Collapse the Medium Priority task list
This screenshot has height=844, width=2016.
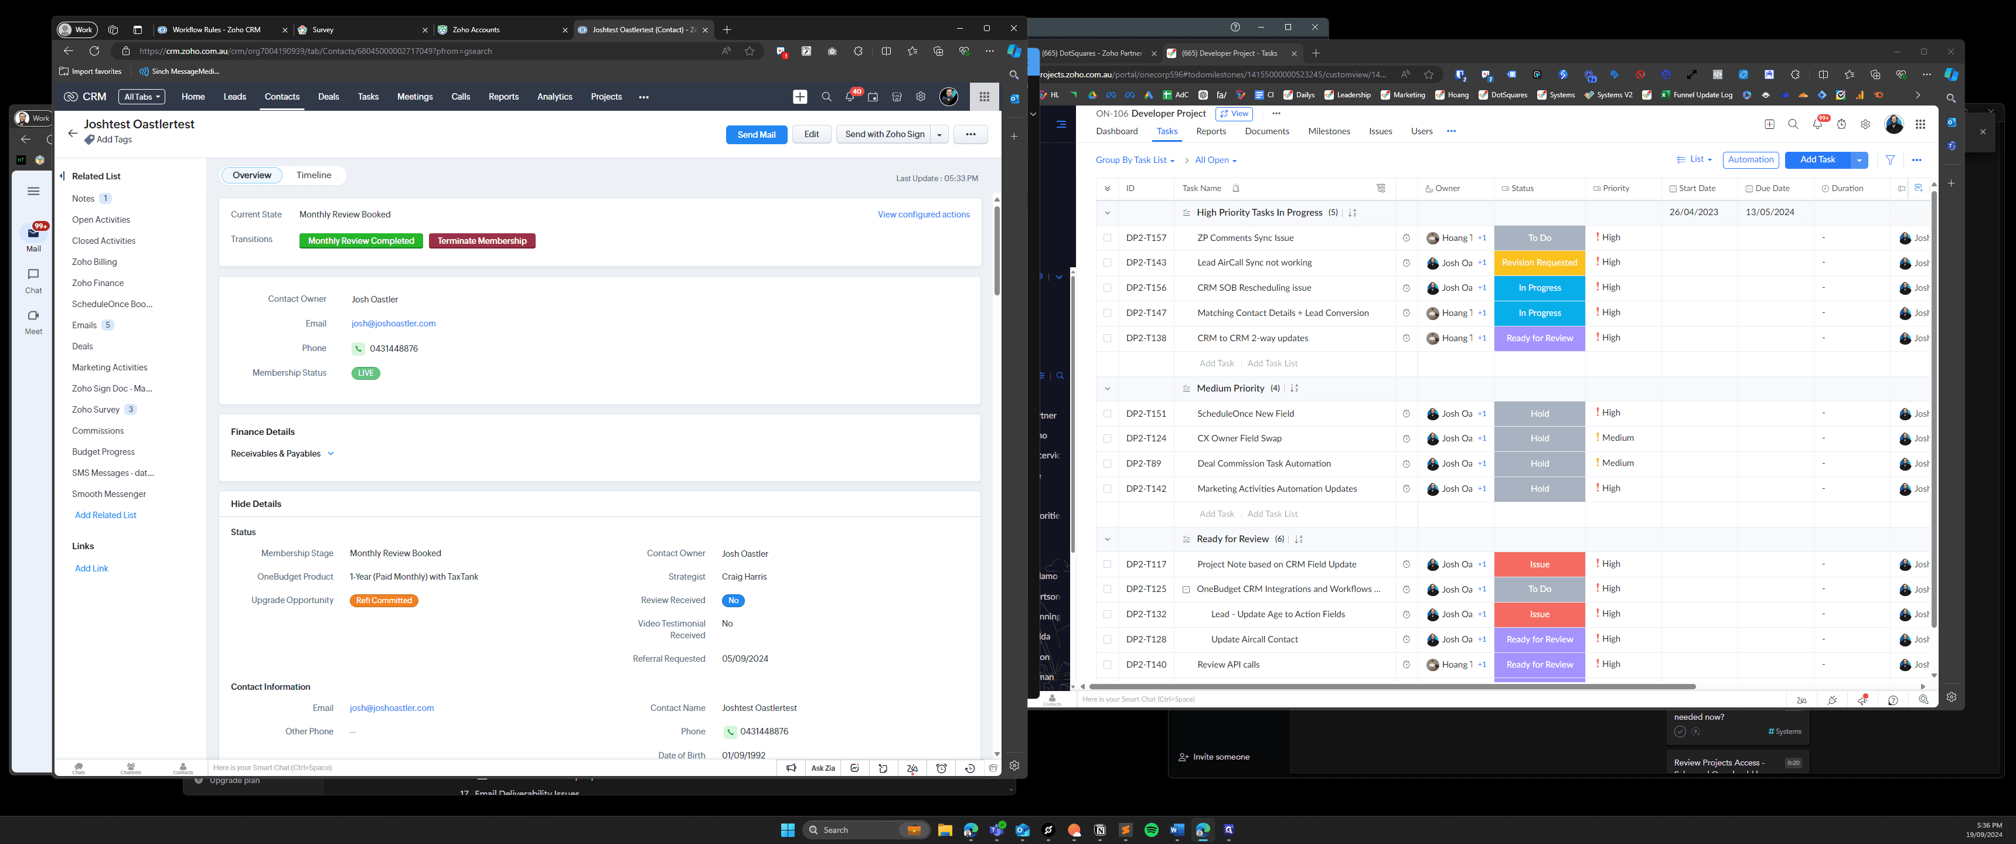click(x=1106, y=389)
